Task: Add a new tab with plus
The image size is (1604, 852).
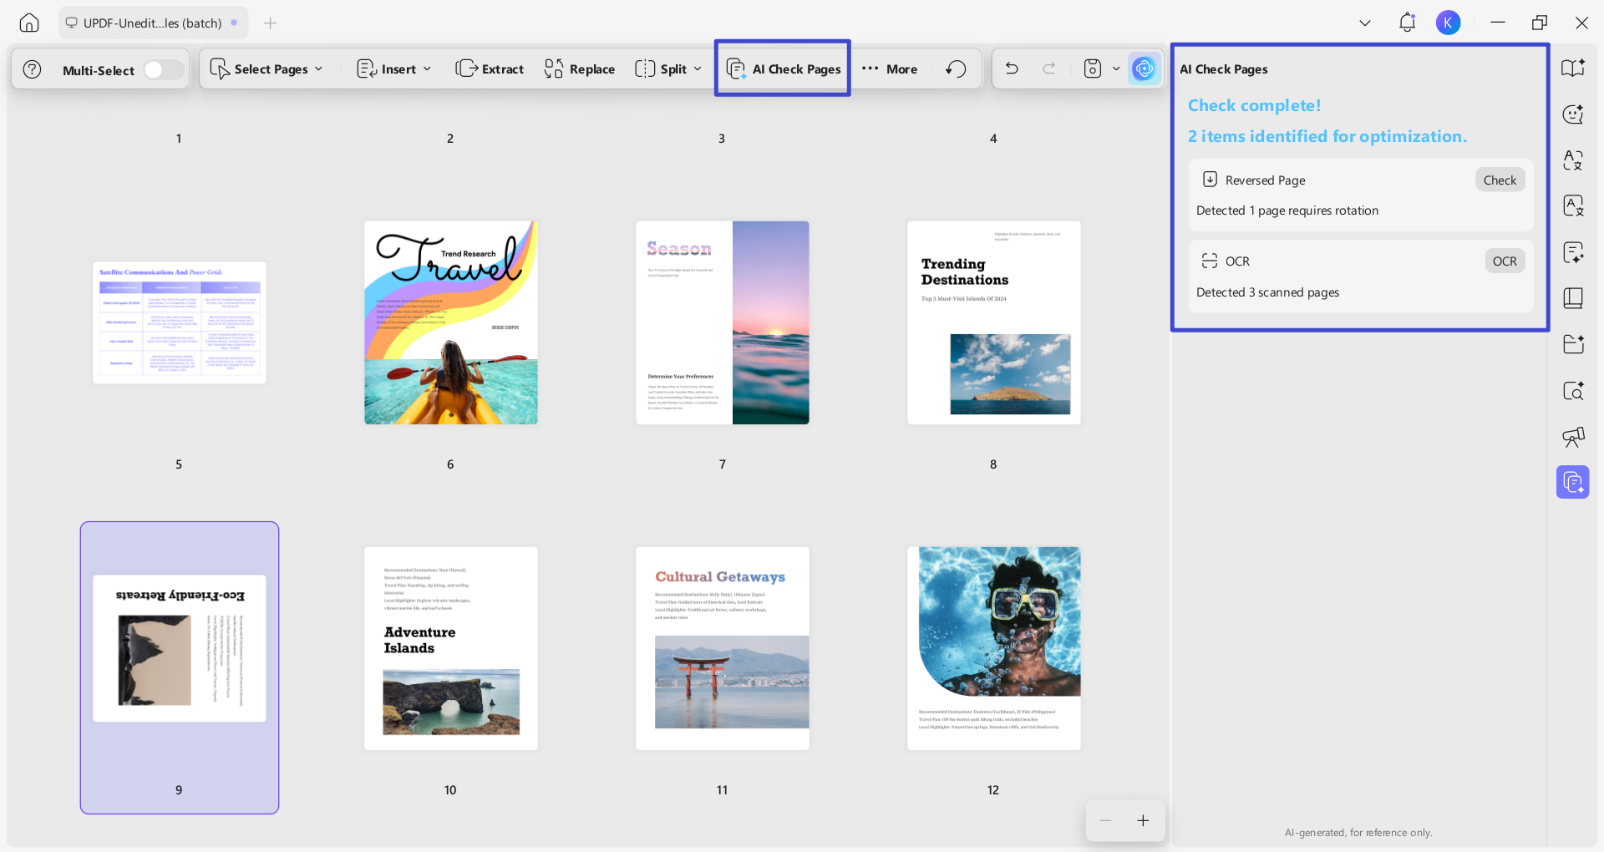Action: click(x=270, y=23)
